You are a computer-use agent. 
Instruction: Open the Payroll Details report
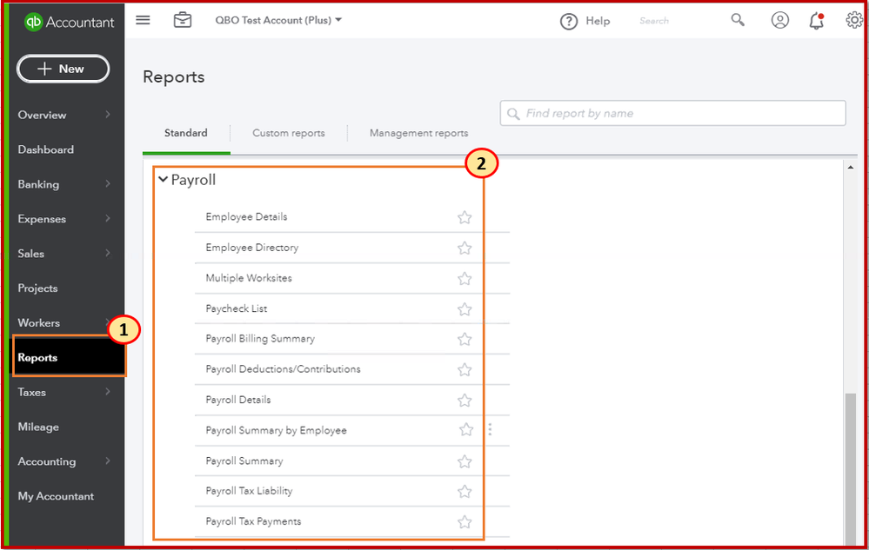click(238, 400)
